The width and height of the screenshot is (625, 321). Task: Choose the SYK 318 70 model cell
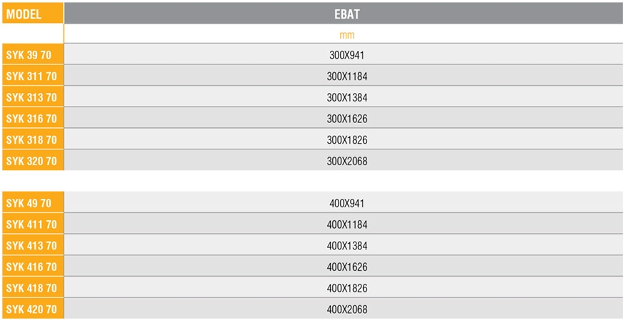31,140
